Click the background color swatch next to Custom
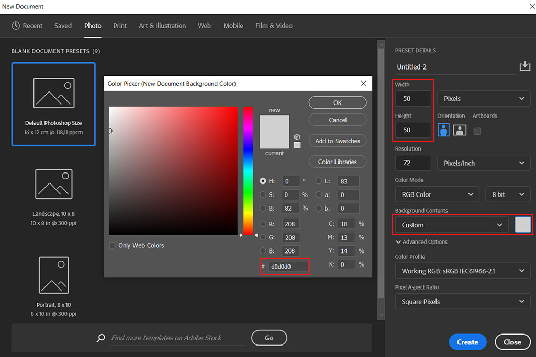 point(523,225)
